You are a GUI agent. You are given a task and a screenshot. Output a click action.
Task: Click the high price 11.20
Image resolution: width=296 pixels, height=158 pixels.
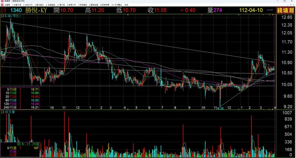tap(97, 10)
